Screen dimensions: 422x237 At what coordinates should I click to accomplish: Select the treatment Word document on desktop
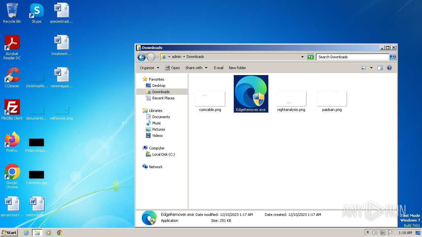click(x=61, y=45)
